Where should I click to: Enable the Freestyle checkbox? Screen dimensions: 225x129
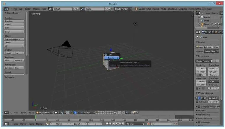(199, 122)
